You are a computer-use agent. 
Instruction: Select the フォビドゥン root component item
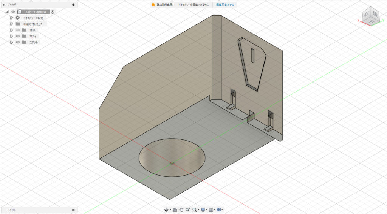(36, 12)
